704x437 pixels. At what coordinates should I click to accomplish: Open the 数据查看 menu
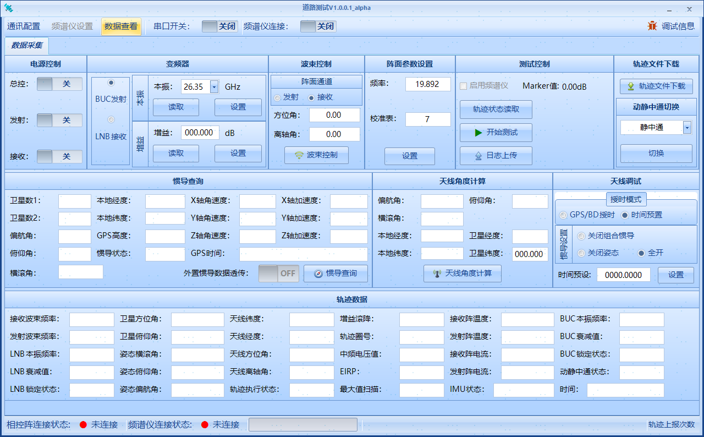[121, 26]
